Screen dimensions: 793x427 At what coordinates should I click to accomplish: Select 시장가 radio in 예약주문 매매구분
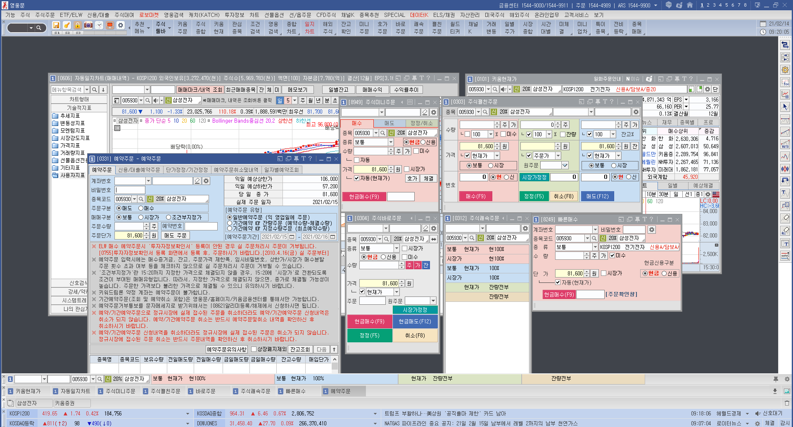tap(140, 217)
